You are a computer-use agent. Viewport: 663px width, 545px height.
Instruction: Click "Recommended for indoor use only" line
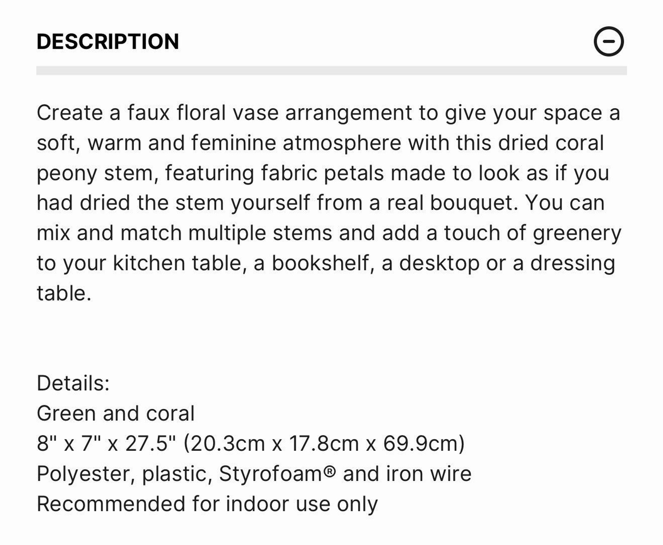(x=207, y=504)
